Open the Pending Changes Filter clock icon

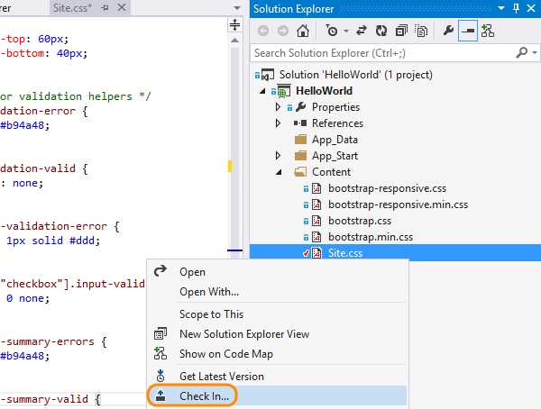(332, 31)
